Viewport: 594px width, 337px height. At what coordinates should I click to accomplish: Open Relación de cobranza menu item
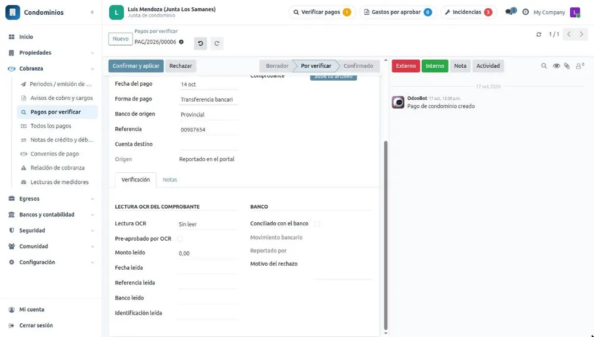57,168
